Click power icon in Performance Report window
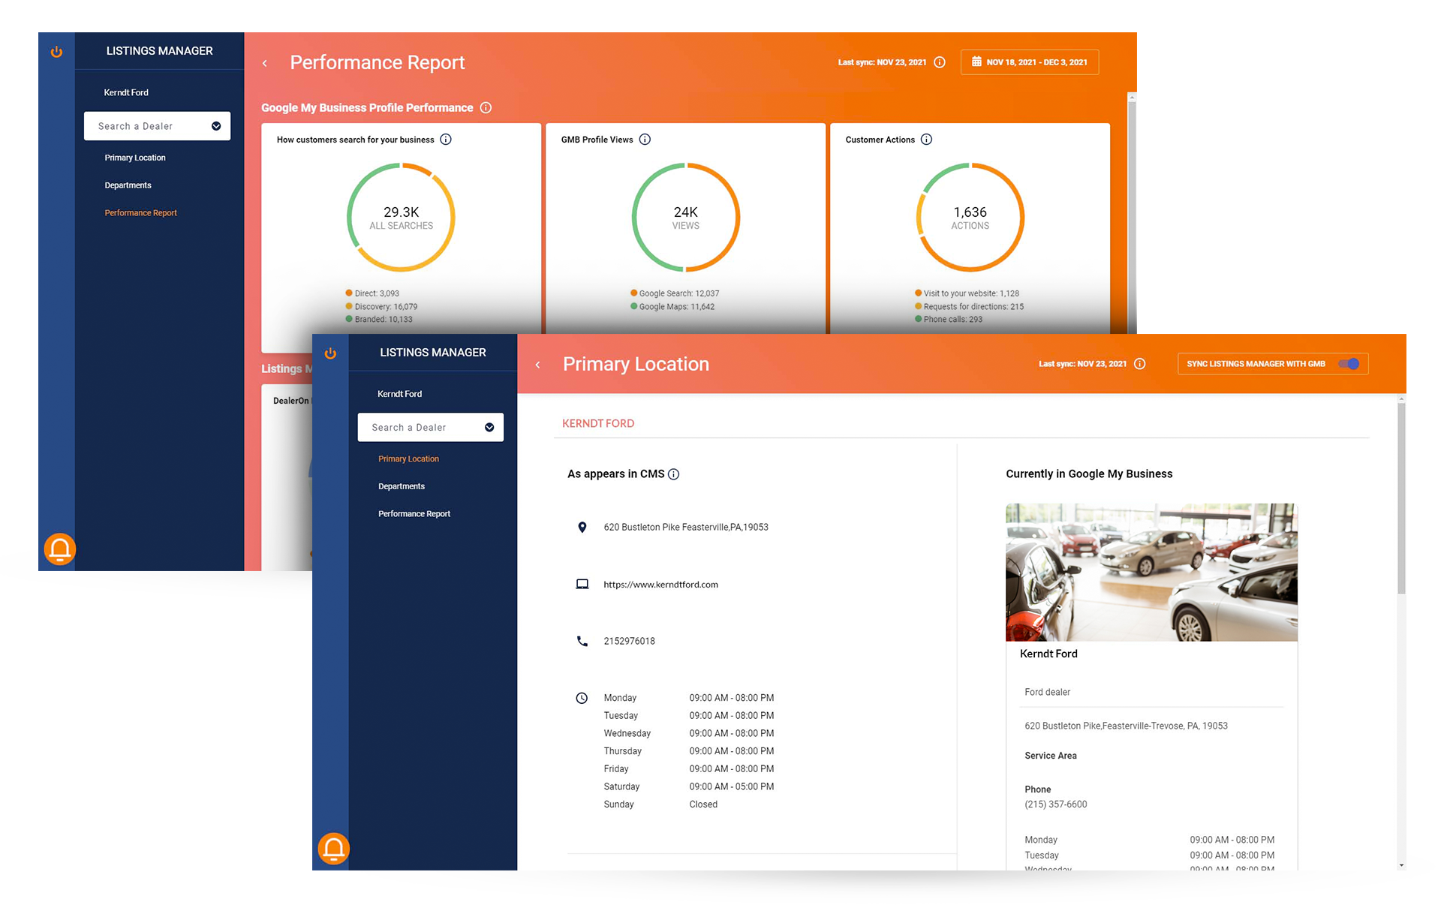 (56, 52)
